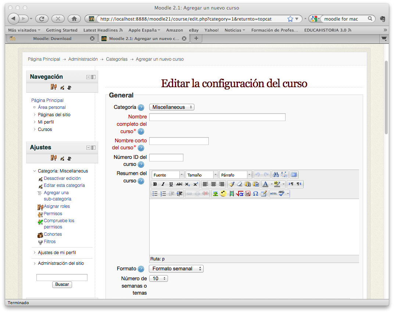The image size is (394, 313).
Task: Collapse the Navegación block
Action: (x=88, y=77)
